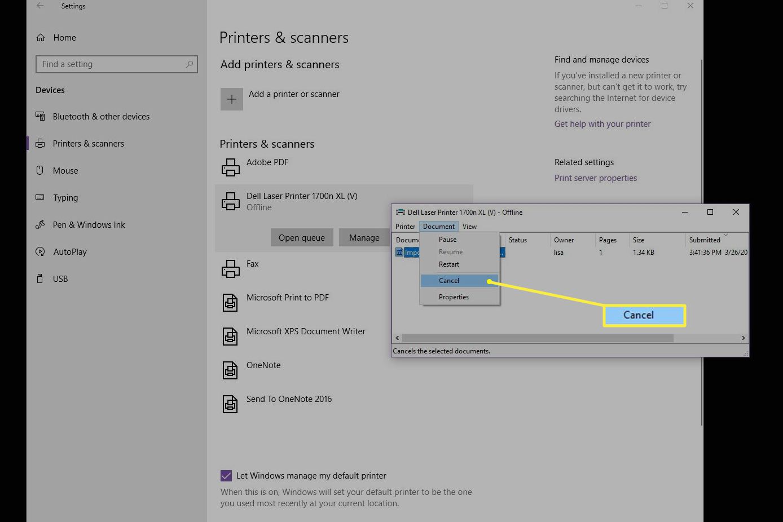Open Print server properties link
This screenshot has height=522, width=783.
point(595,178)
